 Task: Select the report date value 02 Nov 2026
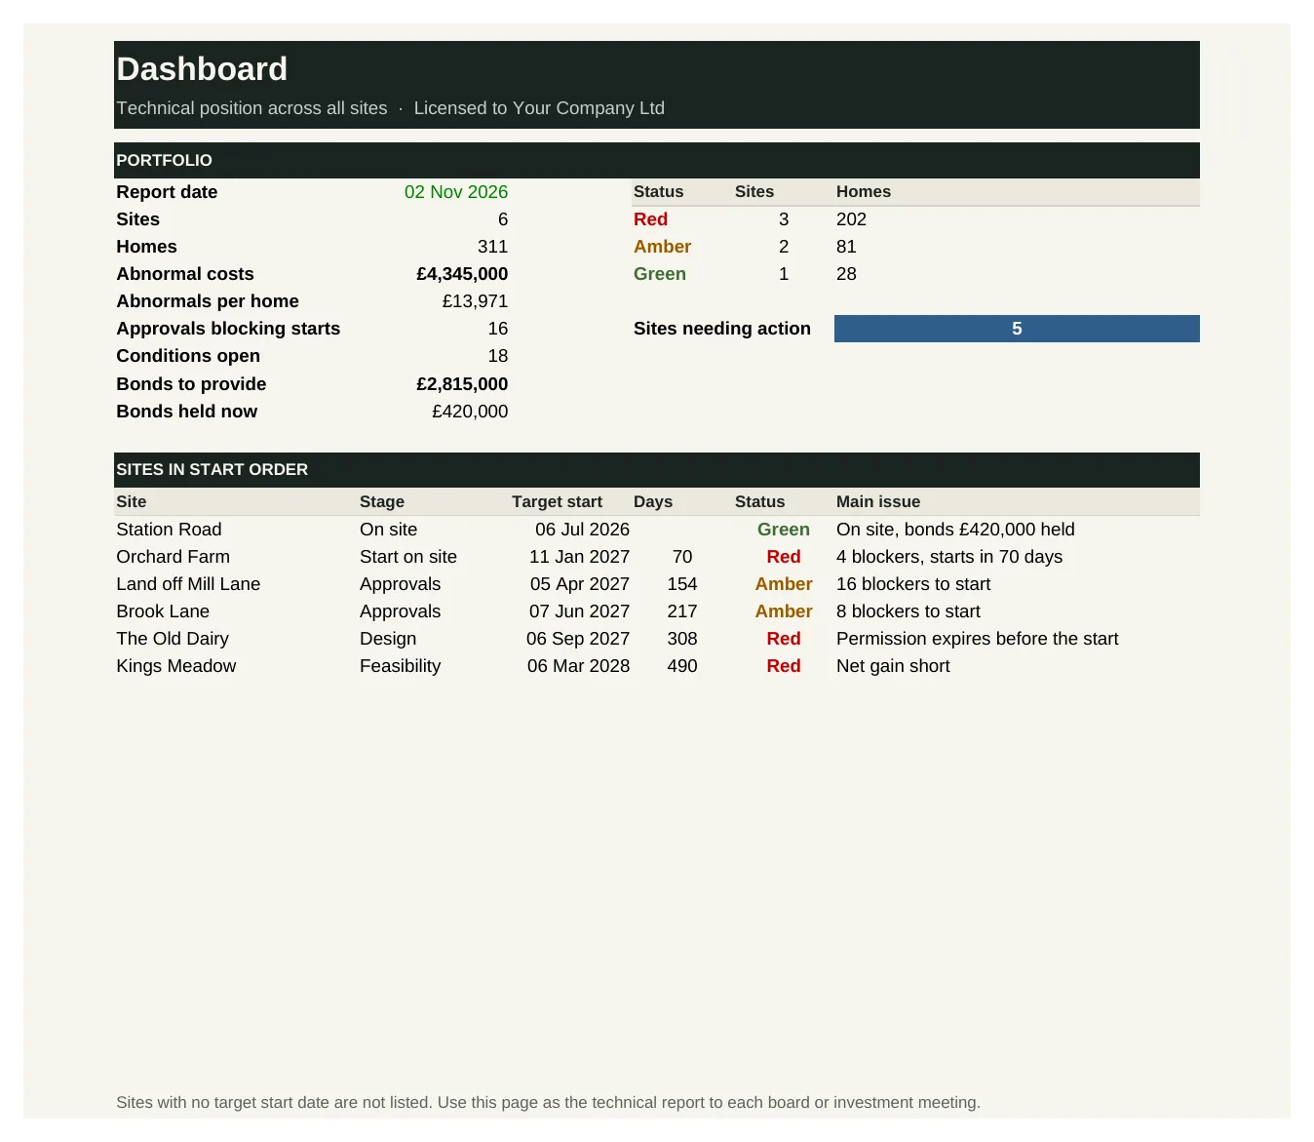pyautogui.click(x=456, y=192)
